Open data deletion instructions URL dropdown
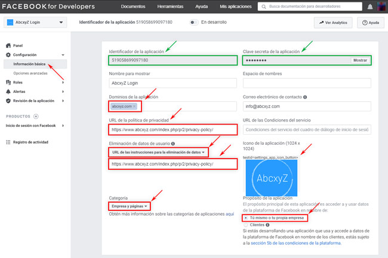 tap(158, 153)
